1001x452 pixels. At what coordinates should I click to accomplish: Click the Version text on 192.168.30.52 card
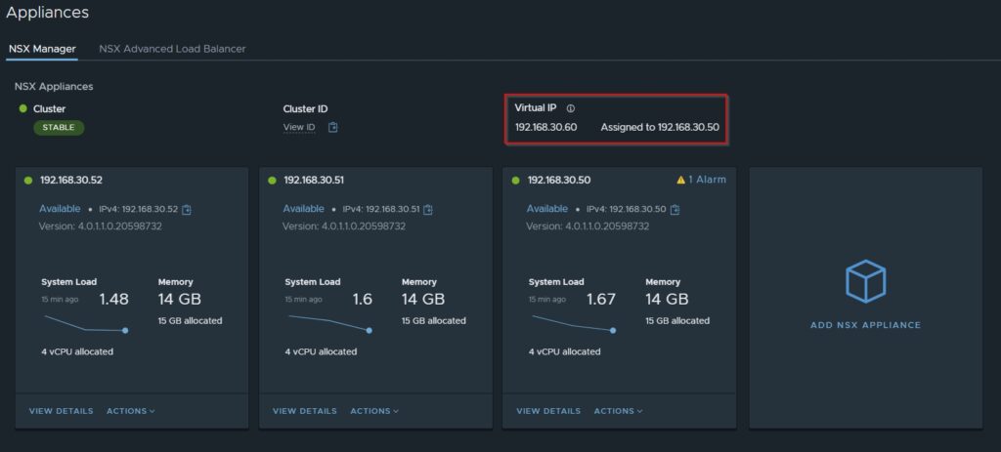[x=101, y=226]
